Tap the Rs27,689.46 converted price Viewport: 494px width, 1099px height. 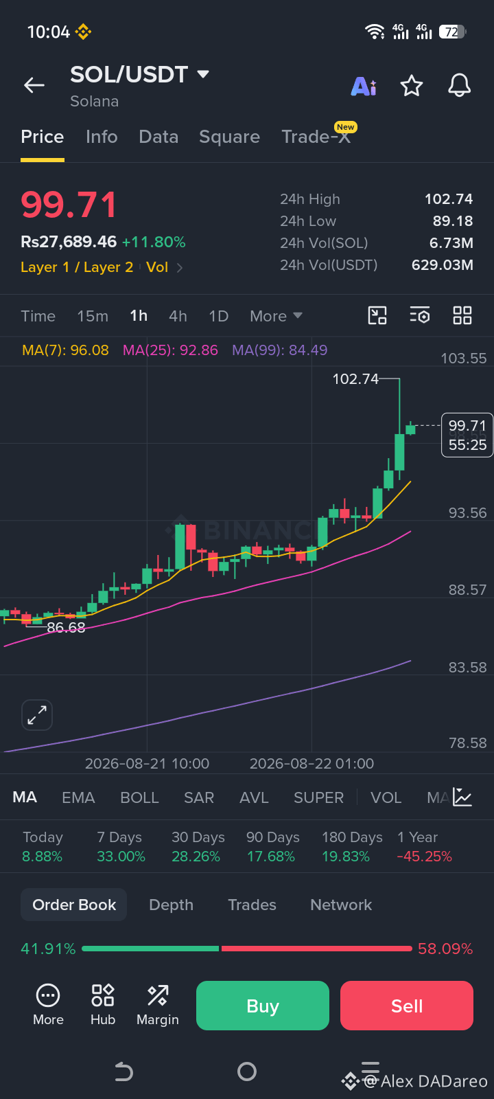point(69,242)
